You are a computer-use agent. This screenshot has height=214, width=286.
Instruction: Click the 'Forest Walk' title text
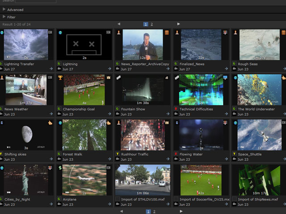(72, 154)
